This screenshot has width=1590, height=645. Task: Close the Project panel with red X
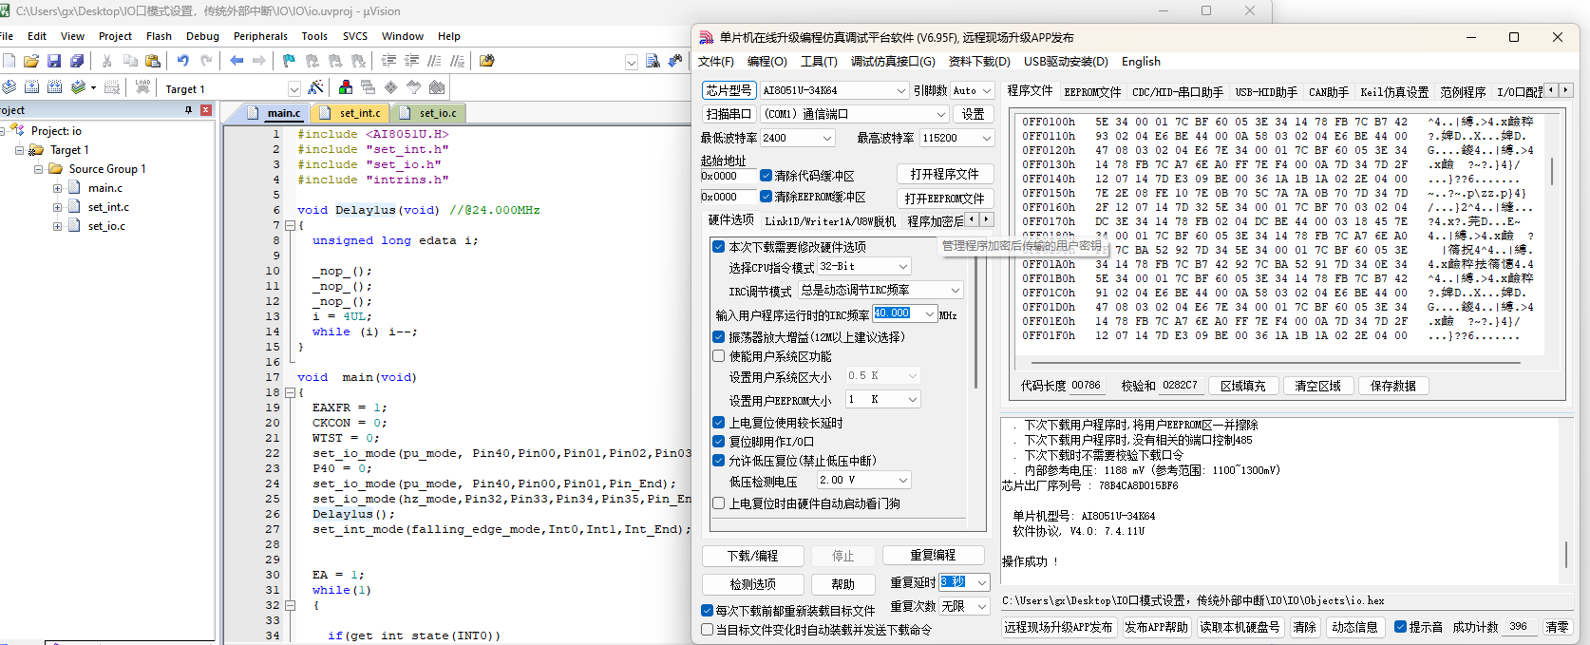click(206, 110)
